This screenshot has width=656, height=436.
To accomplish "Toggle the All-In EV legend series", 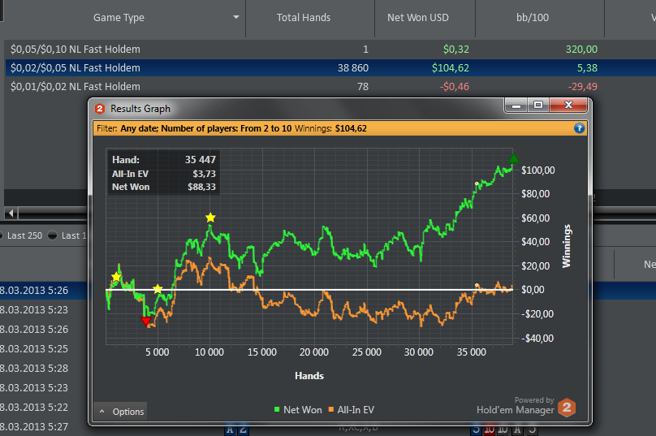I will pyautogui.click(x=356, y=410).
